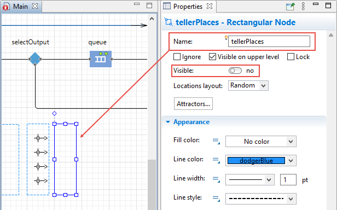Open the Line color dropdown arrow
The image size is (337, 210).
(x=290, y=161)
